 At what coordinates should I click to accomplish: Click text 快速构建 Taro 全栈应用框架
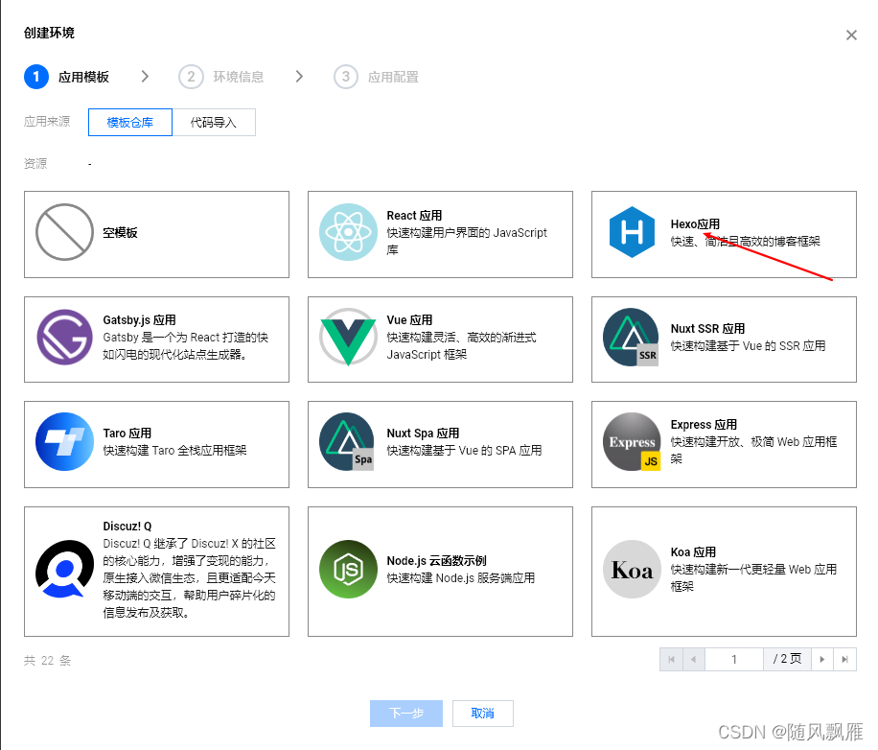click(174, 451)
